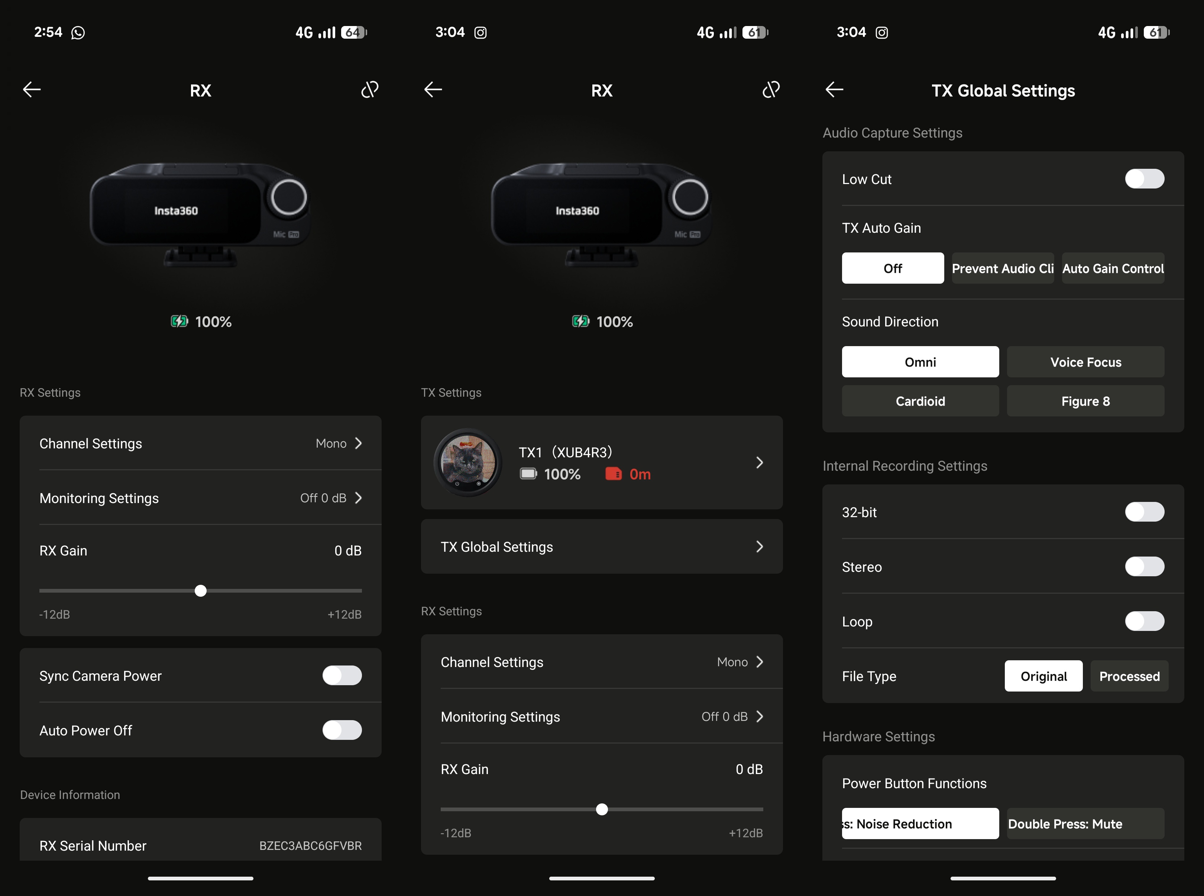This screenshot has height=896, width=1204.
Task: Open TX Global Settings row
Action: click(x=602, y=547)
